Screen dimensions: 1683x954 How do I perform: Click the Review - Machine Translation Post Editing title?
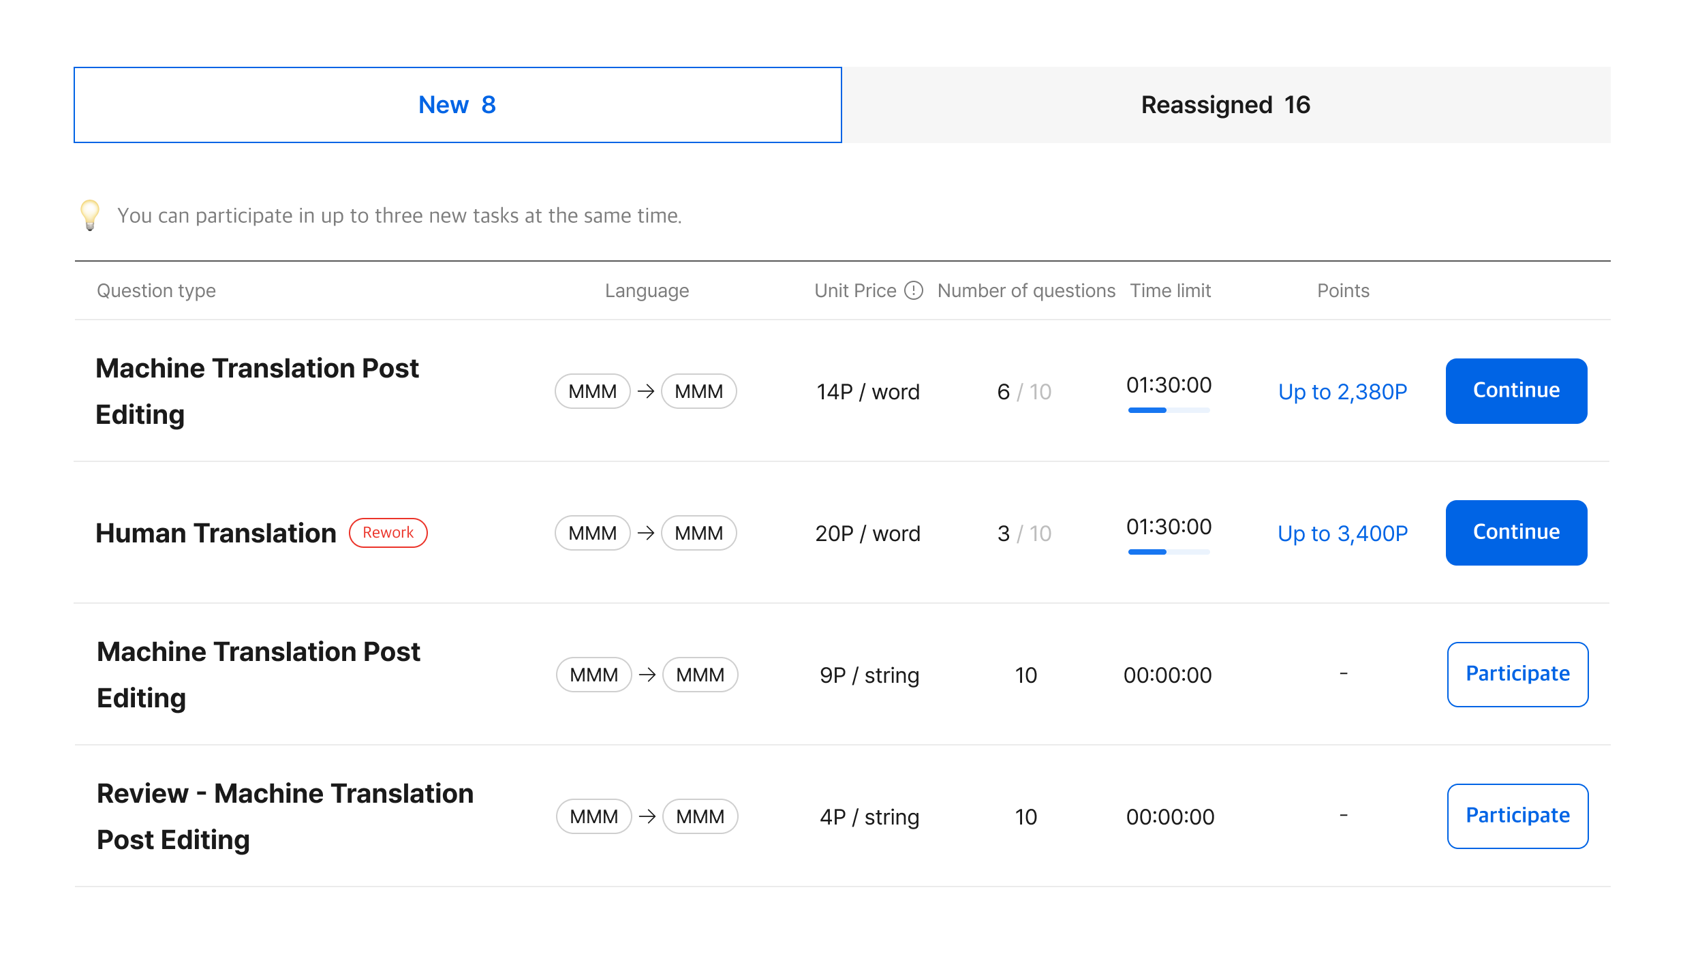[x=285, y=816]
